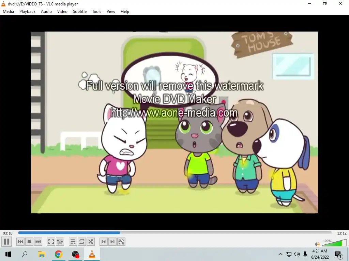Viewport: 349px width, 261px height.
Task: Mute audio via speaker icon
Action: pyautogui.click(x=317, y=244)
